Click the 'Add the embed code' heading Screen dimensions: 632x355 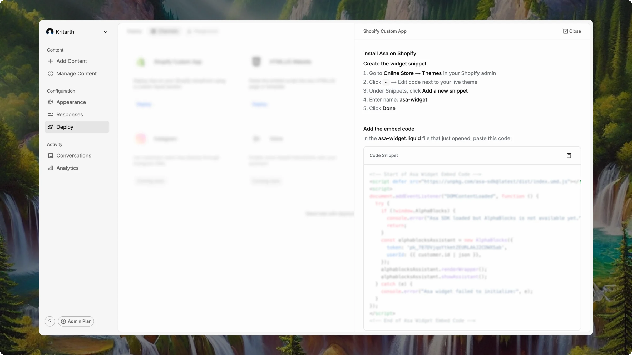389,129
